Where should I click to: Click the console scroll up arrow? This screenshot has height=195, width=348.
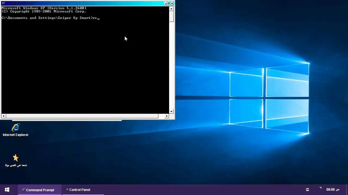(171, 9)
